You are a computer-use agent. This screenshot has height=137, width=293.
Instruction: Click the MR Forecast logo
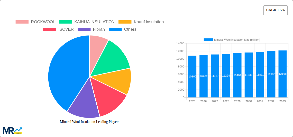(x=12, y=131)
